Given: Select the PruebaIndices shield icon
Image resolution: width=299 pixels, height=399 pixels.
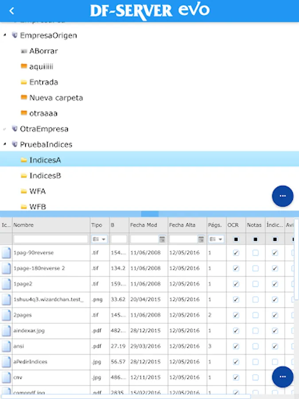Looking at the screenshot, I should pyautogui.click(x=15, y=144).
